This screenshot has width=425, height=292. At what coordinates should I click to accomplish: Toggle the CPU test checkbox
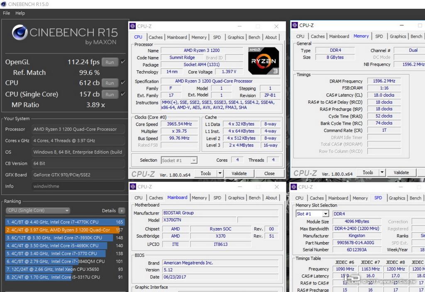pos(123,83)
